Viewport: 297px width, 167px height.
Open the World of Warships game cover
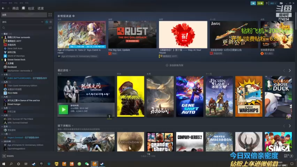[x=249, y=96]
